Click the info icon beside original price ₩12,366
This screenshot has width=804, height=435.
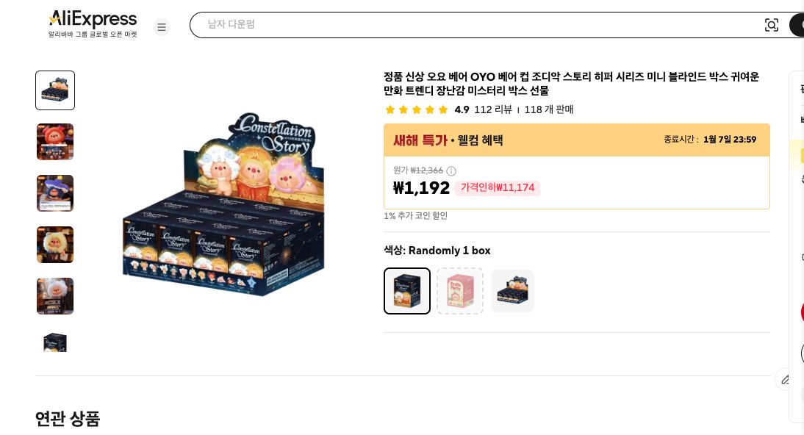coord(451,170)
